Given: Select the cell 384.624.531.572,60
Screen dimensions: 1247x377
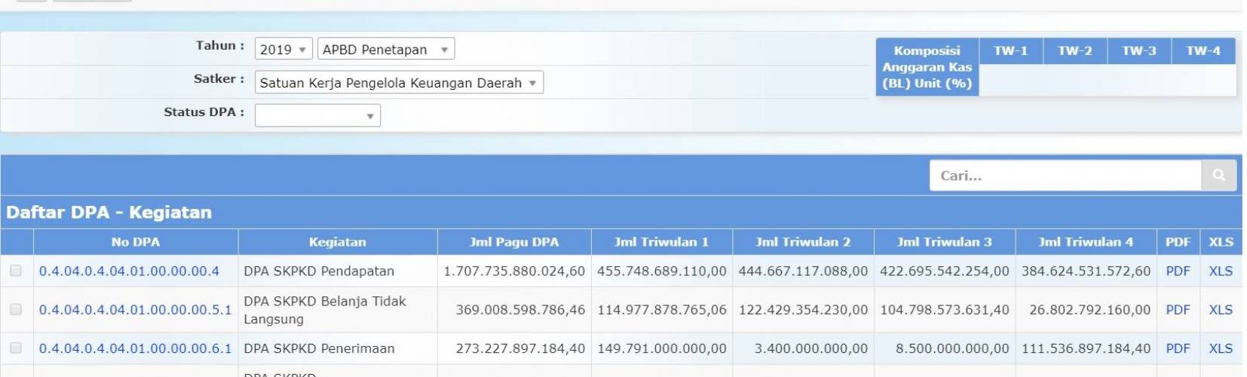Looking at the screenshot, I should click(1086, 271).
